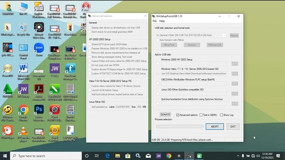Open Task View on the taskbar
Image resolution: width=285 pixels, height=160 pixels.
click(x=97, y=156)
